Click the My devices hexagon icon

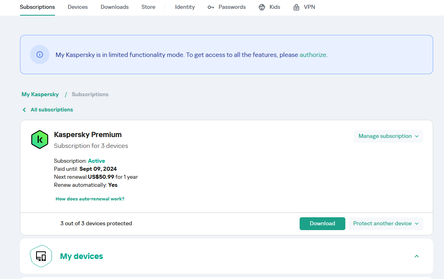[41, 256]
